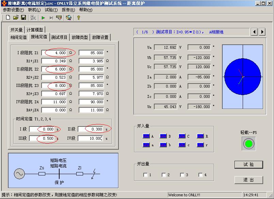Go to previous test item arrow
The height and width of the screenshot is (199, 274).
coord(254,32)
